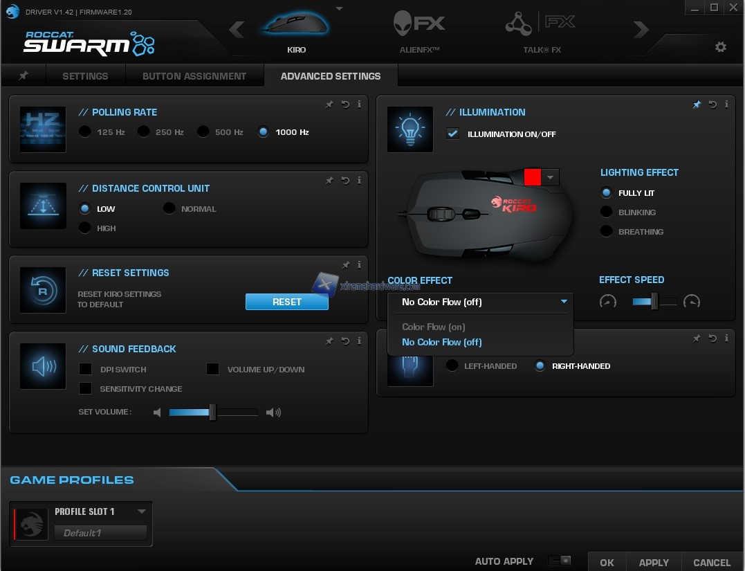Open the Settings tab
The width and height of the screenshot is (745, 571).
point(85,76)
